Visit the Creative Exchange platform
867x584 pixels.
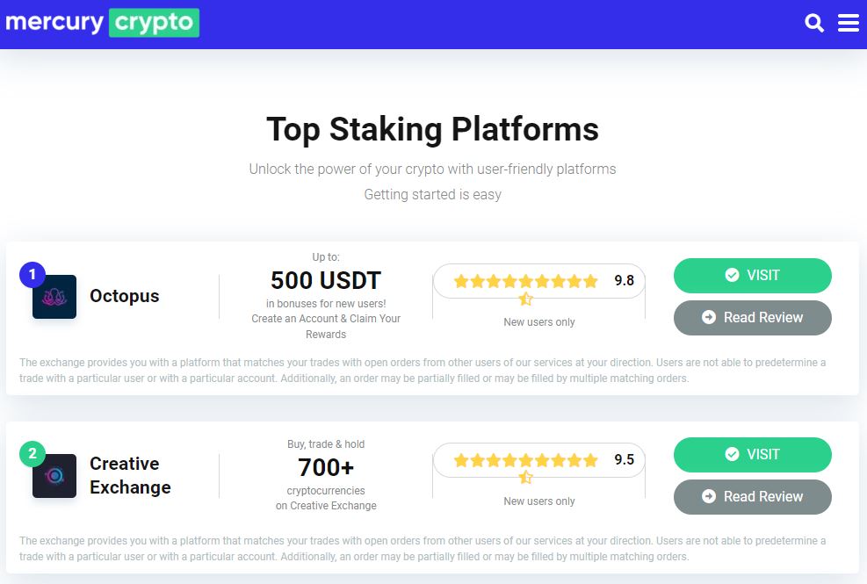[753, 455]
